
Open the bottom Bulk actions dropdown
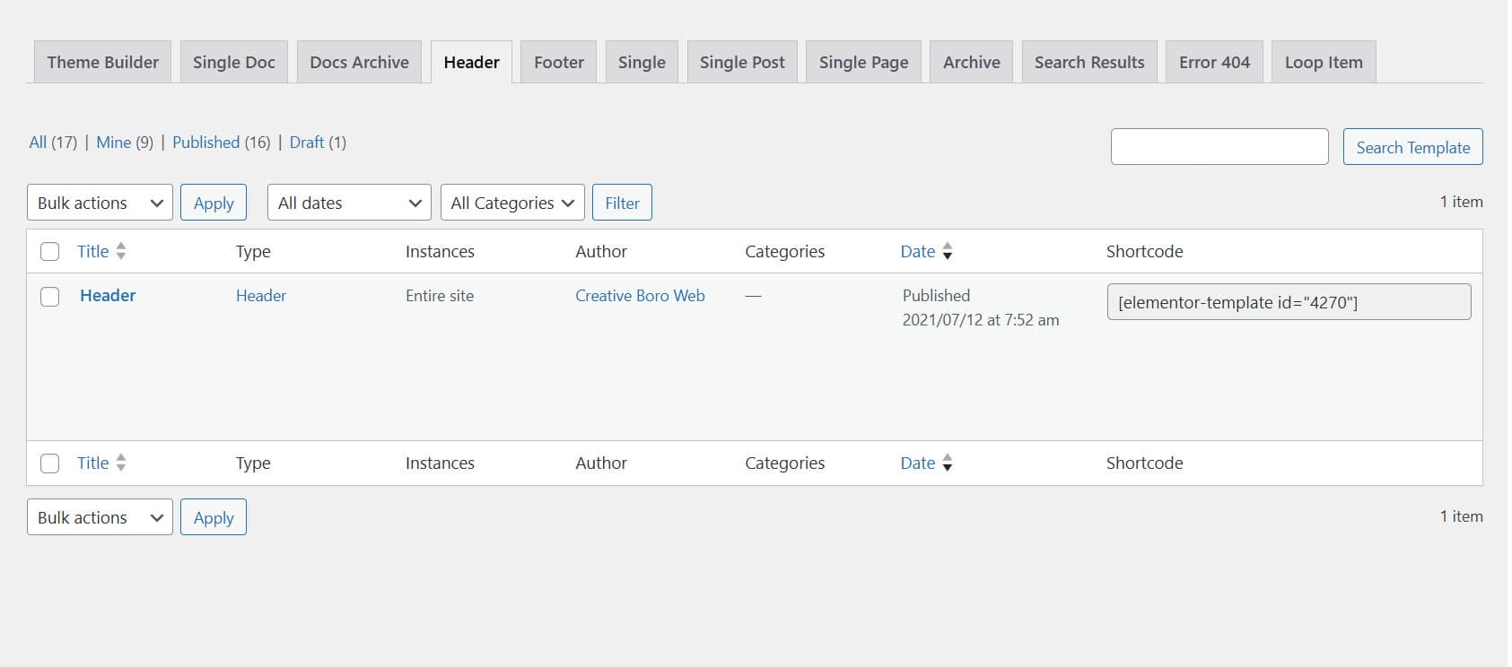click(x=100, y=517)
